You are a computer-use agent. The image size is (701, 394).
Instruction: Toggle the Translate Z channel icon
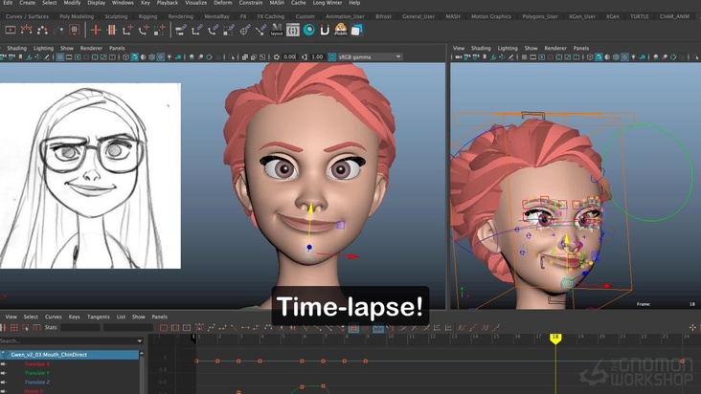5,382
